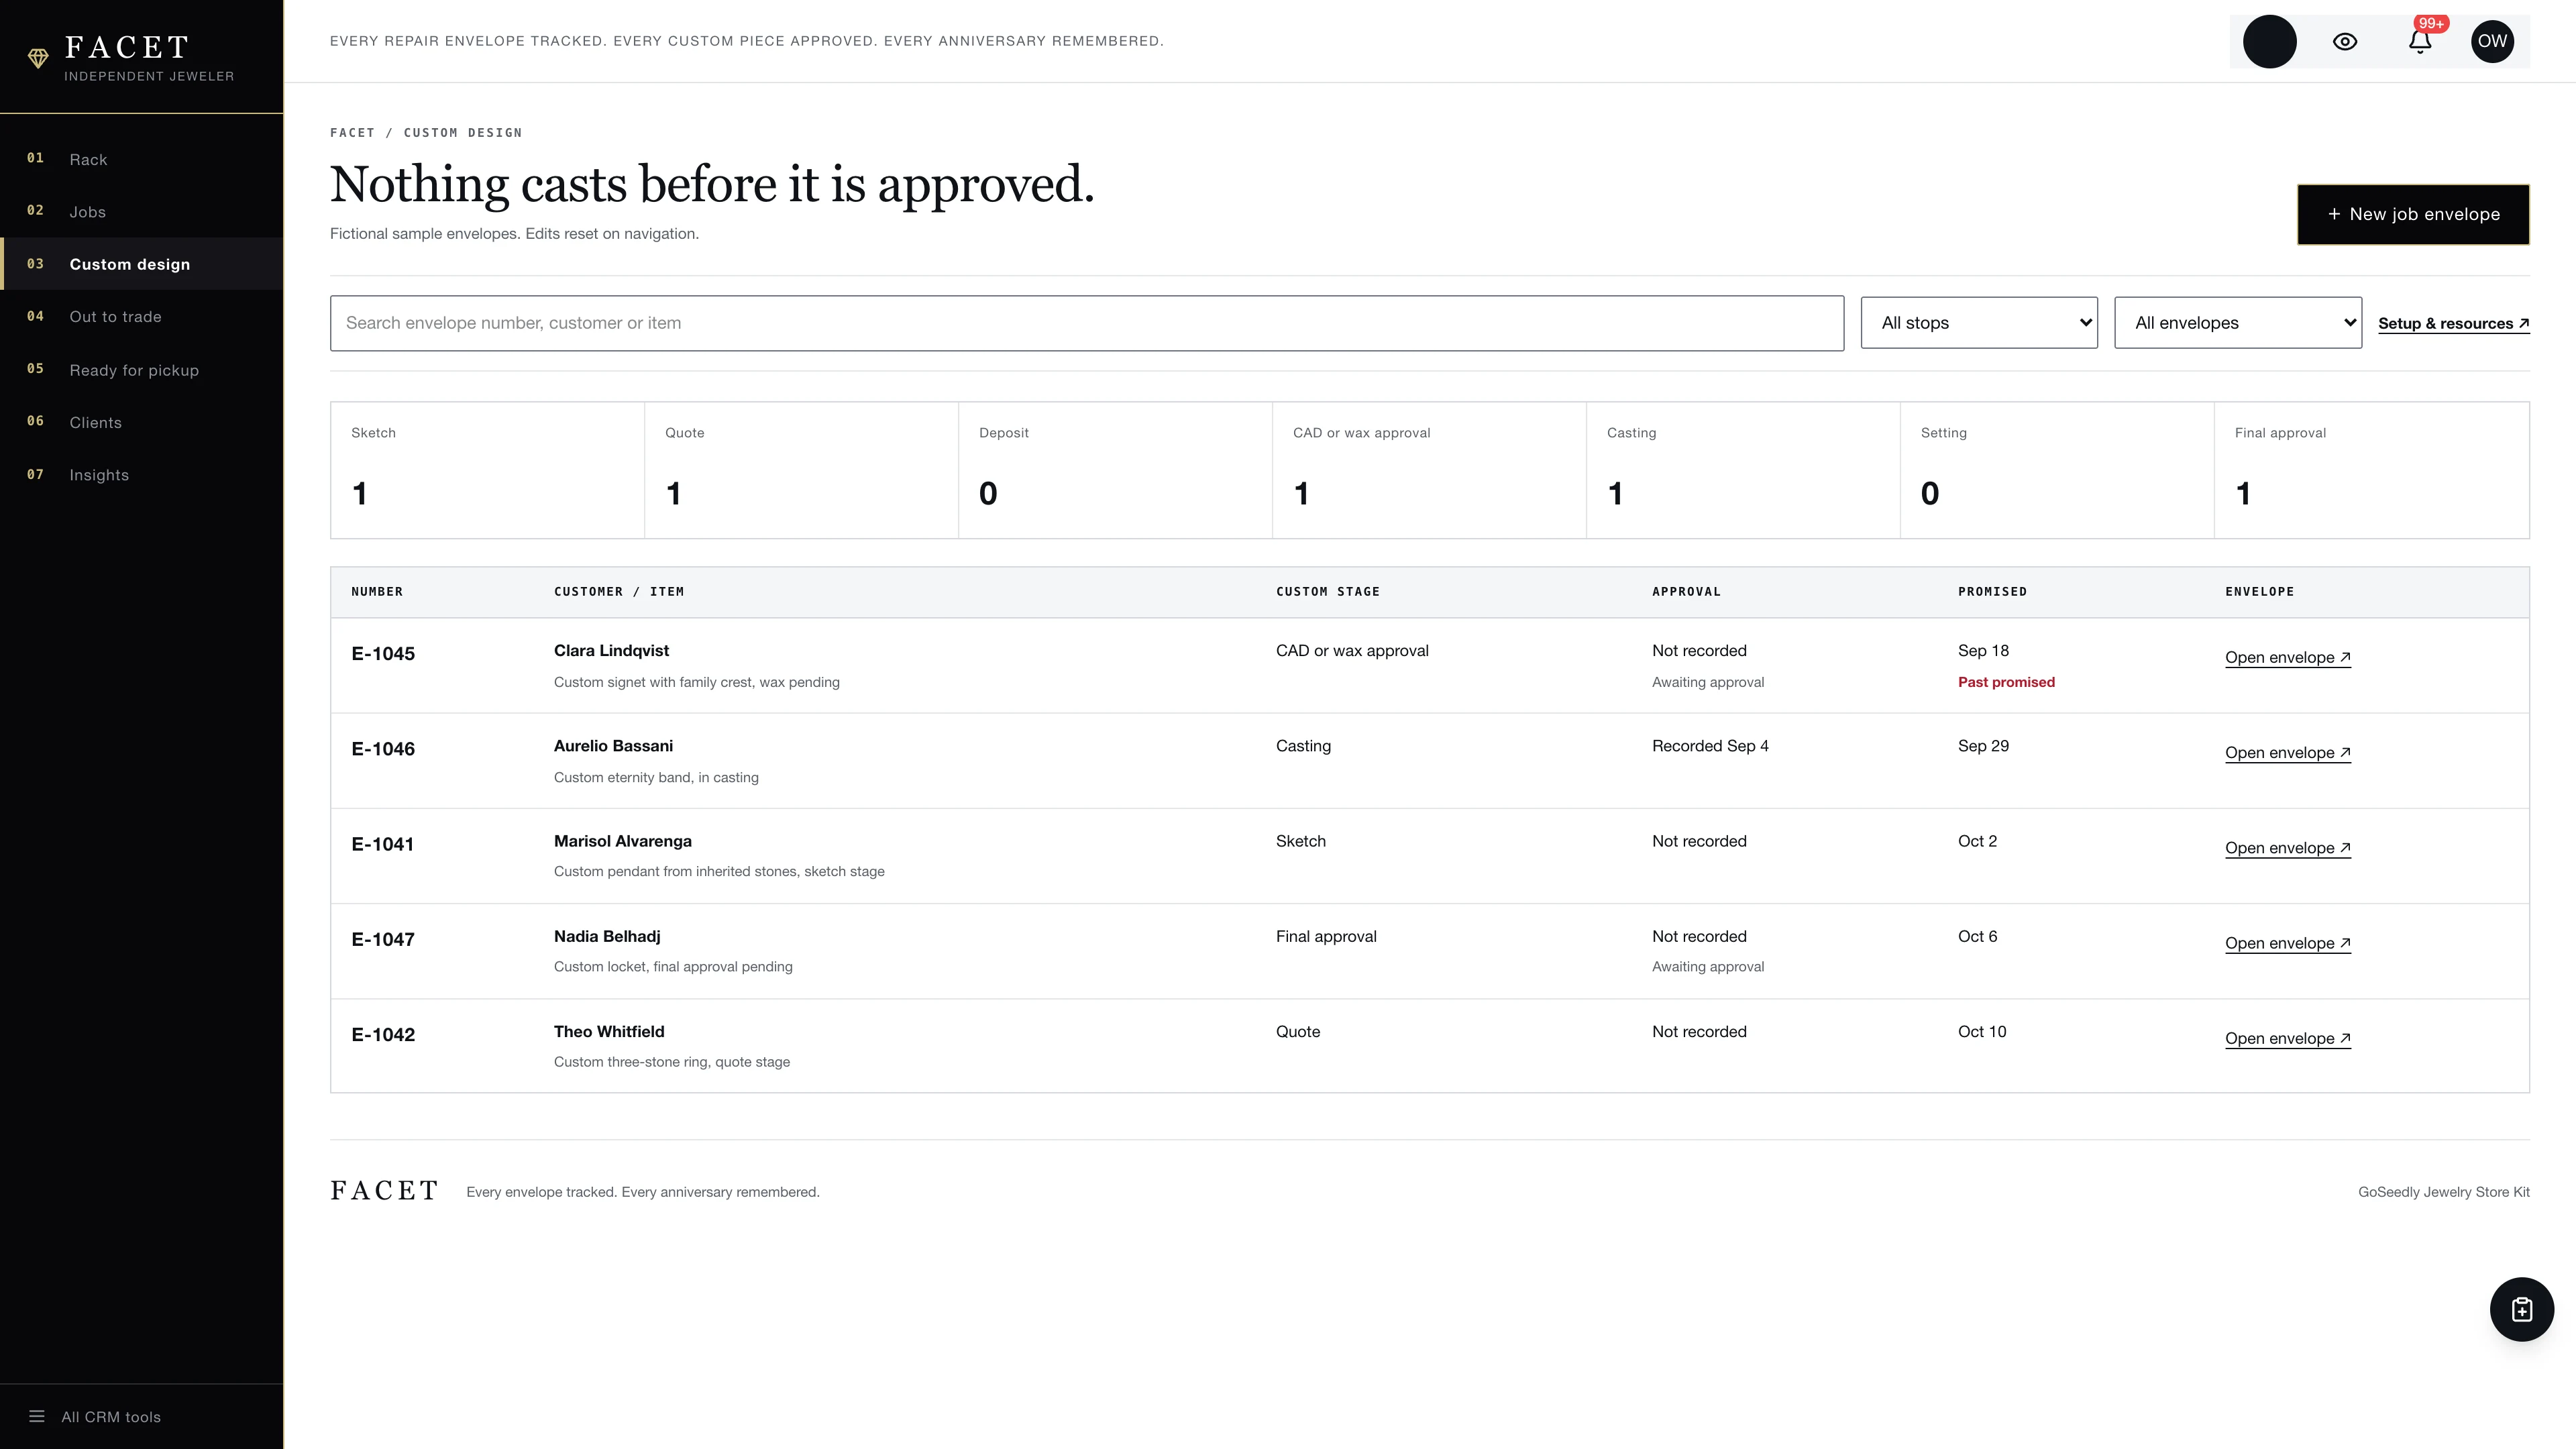This screenshot has height=1449, width=2576.
Task: Select Custom design in the sidebar
Action: 142,264
